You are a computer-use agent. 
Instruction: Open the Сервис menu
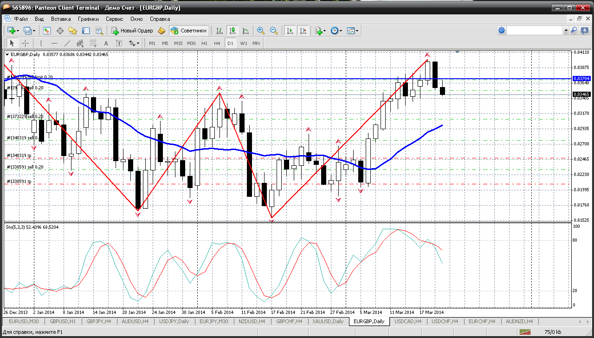(x=114, y=19)
